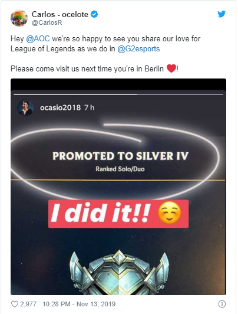
Task: Click the Ranked Solo/Duo label
Action: point(120,169)
